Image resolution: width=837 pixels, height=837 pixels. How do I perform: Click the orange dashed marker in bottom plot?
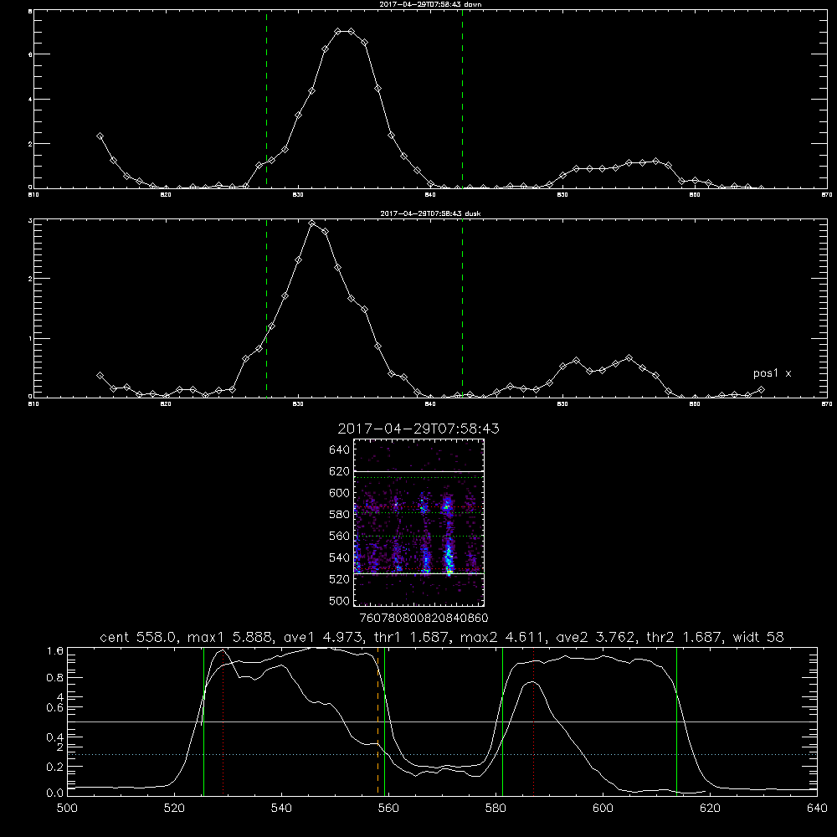click(378, 721)
